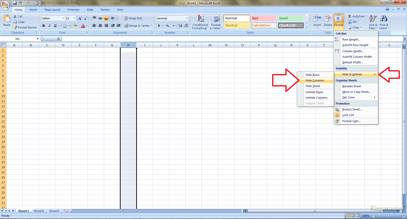
Task: Click the Format as Table icon
Action: click(x=216, y=19)
